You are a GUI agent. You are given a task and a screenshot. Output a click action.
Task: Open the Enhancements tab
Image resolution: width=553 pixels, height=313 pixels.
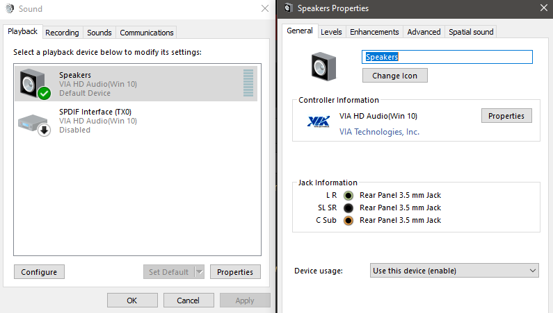374,32
